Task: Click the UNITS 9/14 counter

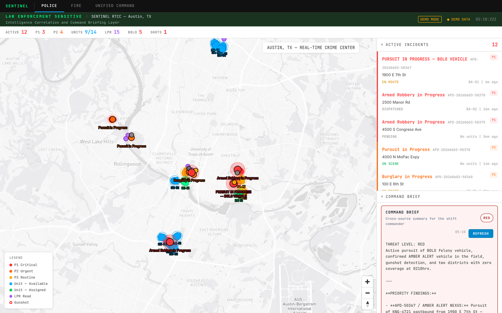Action: [84, 32]
